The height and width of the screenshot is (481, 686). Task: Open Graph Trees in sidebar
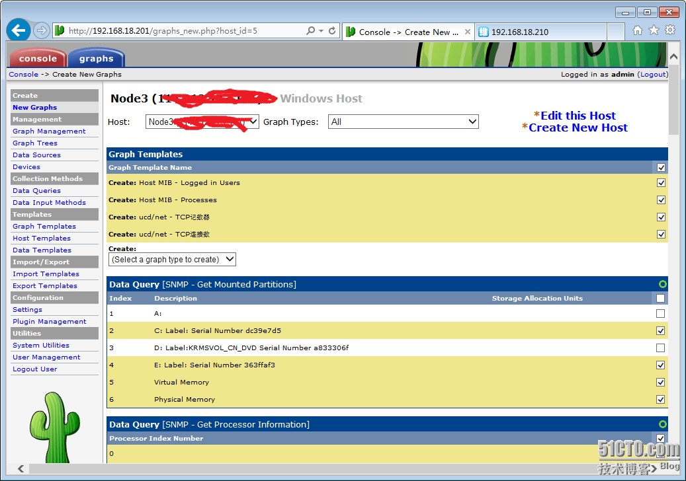[x=35, y=143]
